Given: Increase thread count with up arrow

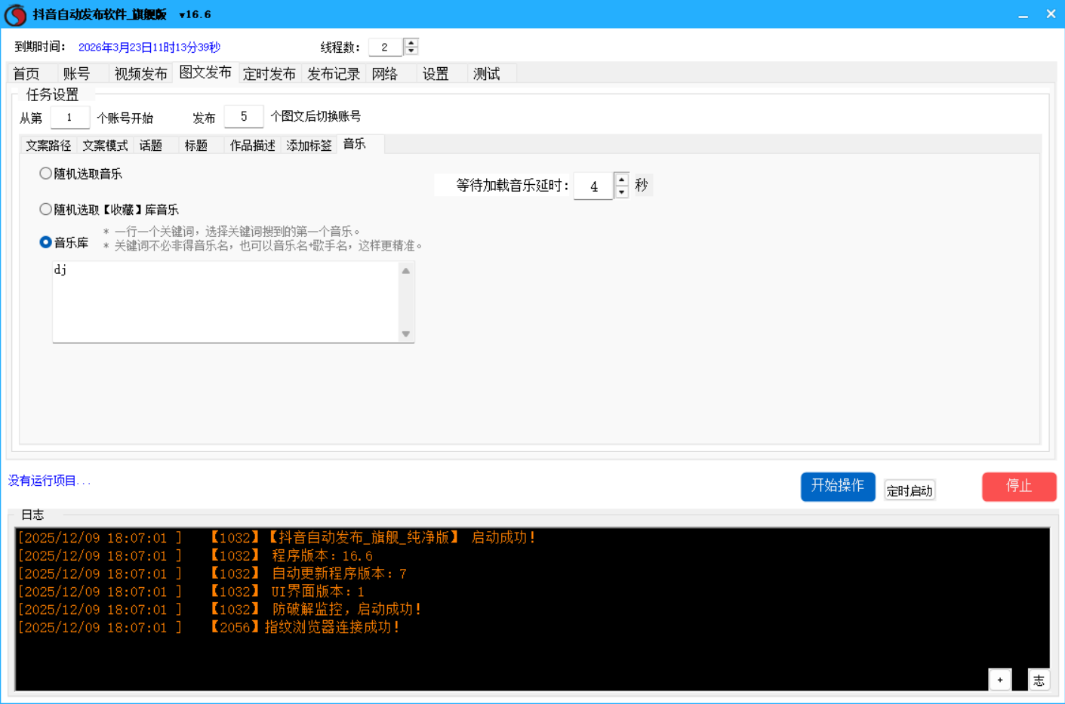Looking at the screenshot, I should (x=411, y=42).
